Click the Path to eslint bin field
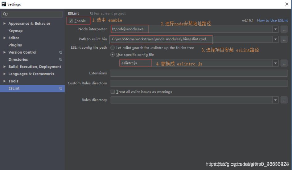 (191, 39)
